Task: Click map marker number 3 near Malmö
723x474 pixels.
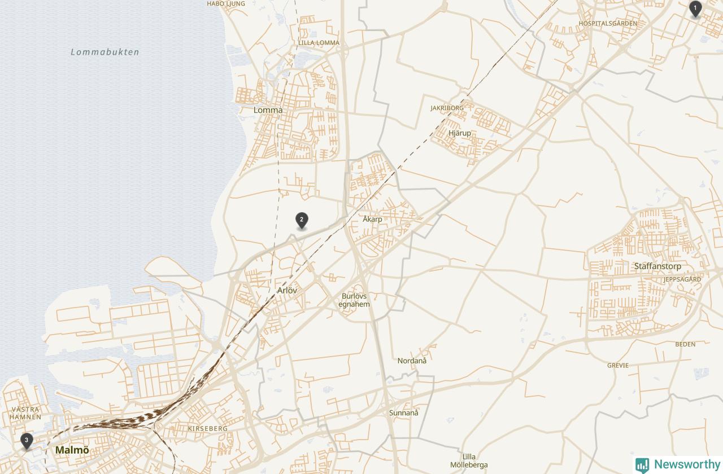Action: click(x=26, y=441)
